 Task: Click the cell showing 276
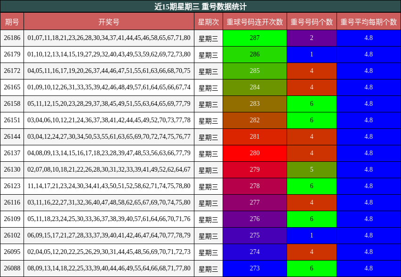coord(255,219)
